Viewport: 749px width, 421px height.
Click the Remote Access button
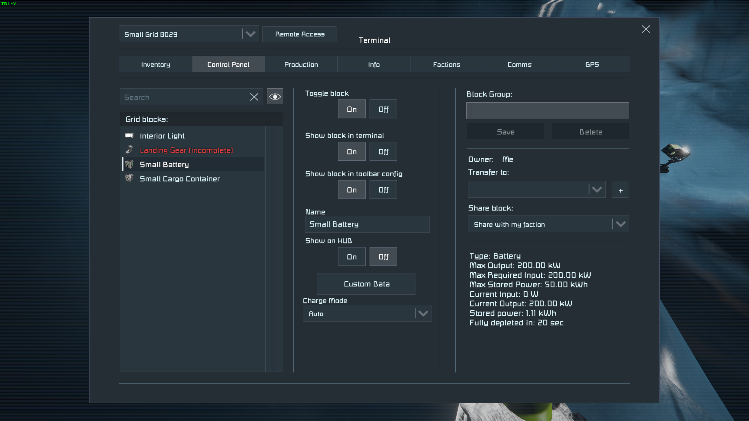click(299, 34)
